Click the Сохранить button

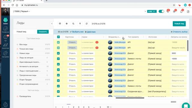click(x=43, y=32)
